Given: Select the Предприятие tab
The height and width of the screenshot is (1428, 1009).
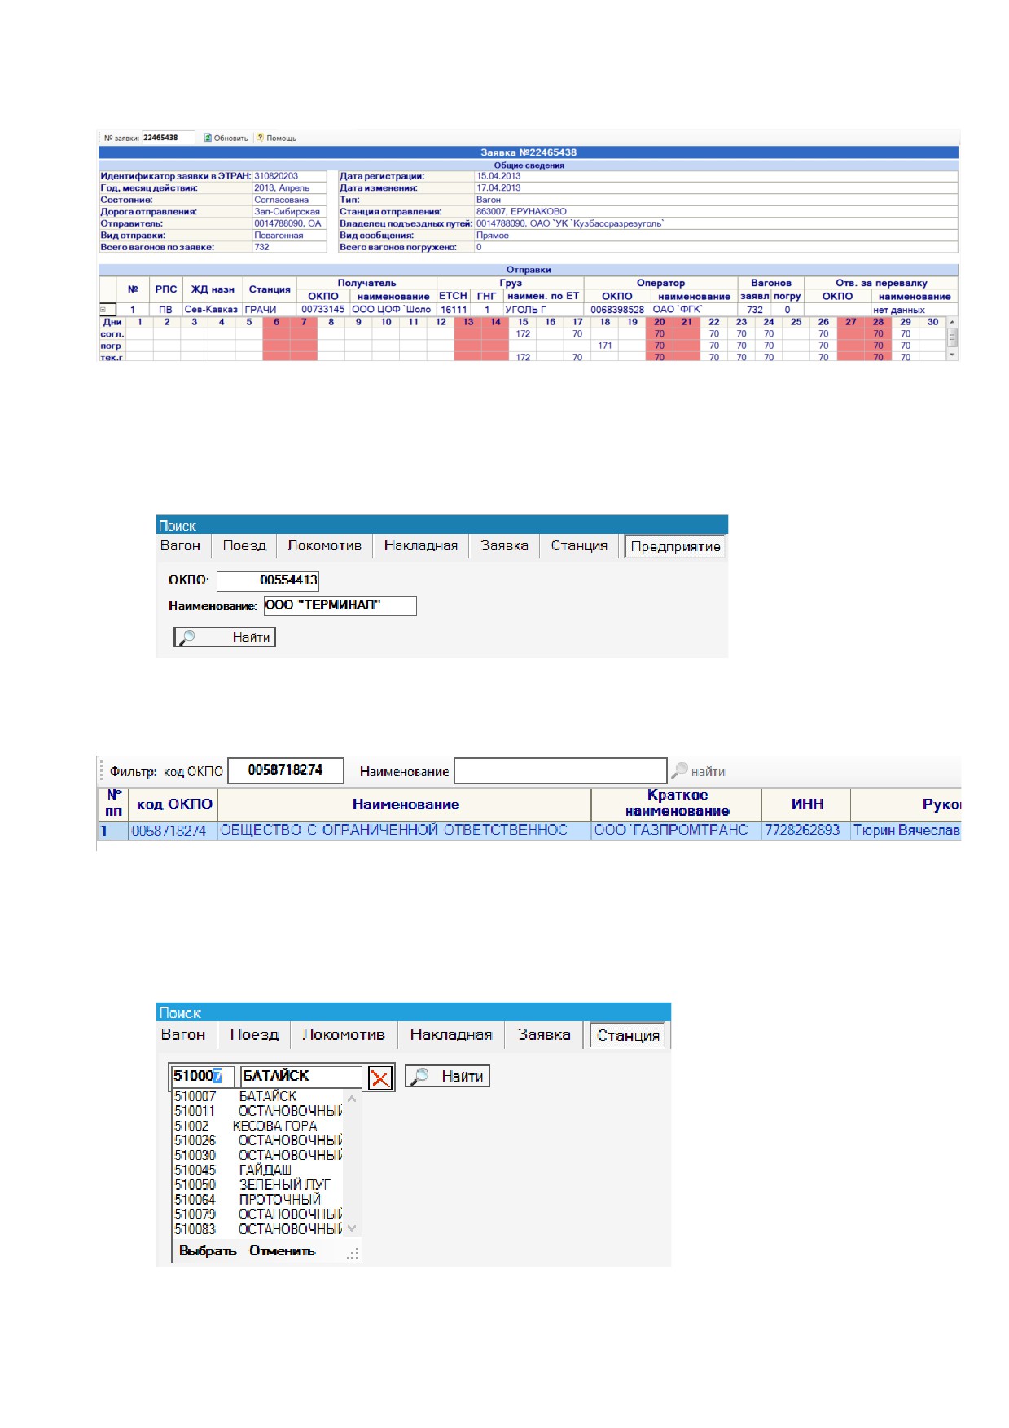Looking at the screenshot, I should coord(675,547).
